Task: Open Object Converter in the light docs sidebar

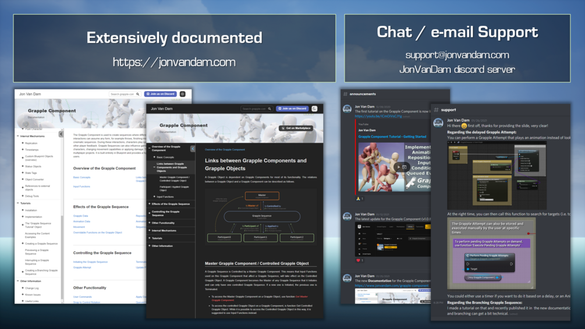Action: (x=34, y=179)
